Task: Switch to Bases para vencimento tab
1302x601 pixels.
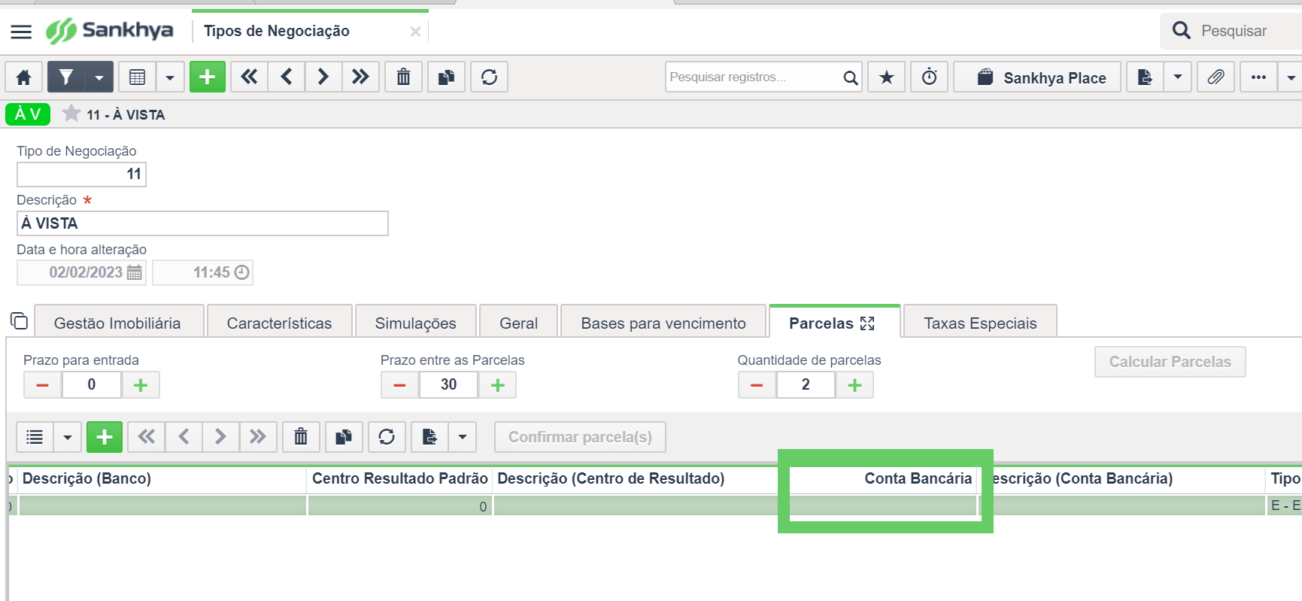Action: (663, 323)
